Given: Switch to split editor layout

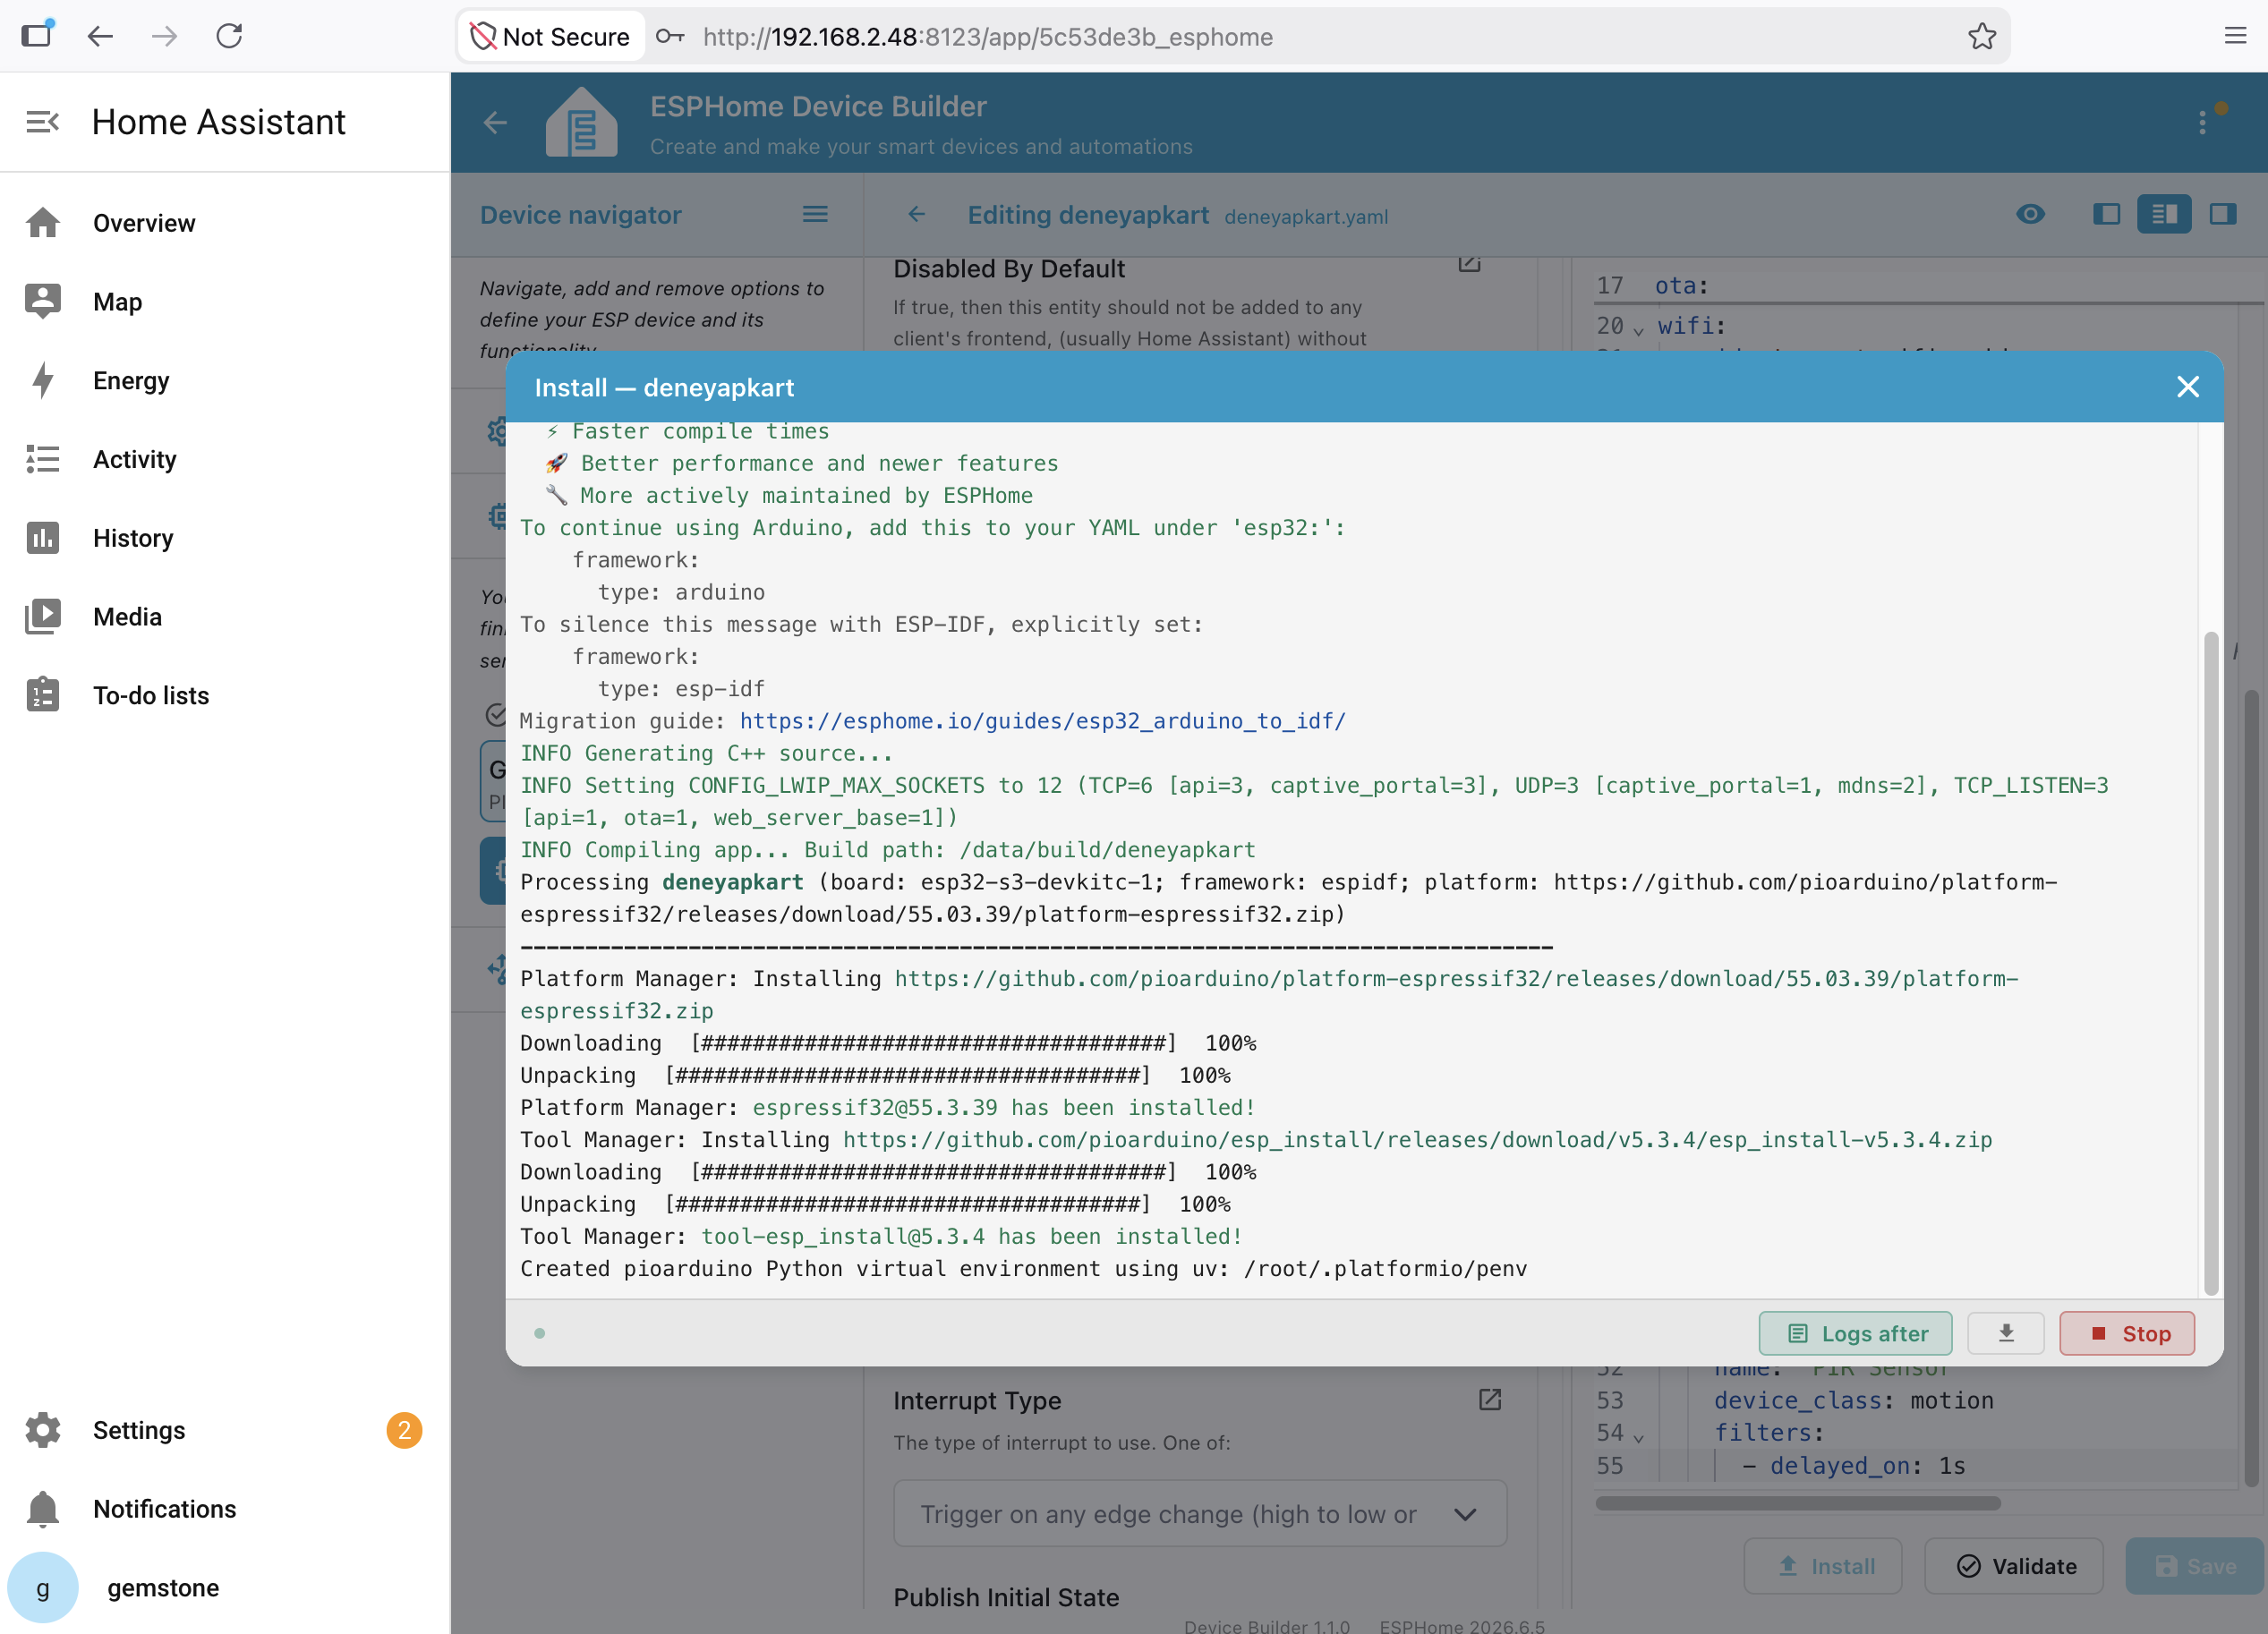Looking at the screenshot, I should pos(2164,214).
